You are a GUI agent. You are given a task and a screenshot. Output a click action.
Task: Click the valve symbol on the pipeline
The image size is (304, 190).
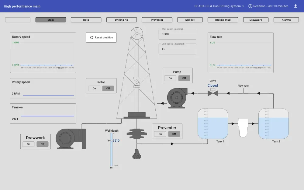point(213,92)
